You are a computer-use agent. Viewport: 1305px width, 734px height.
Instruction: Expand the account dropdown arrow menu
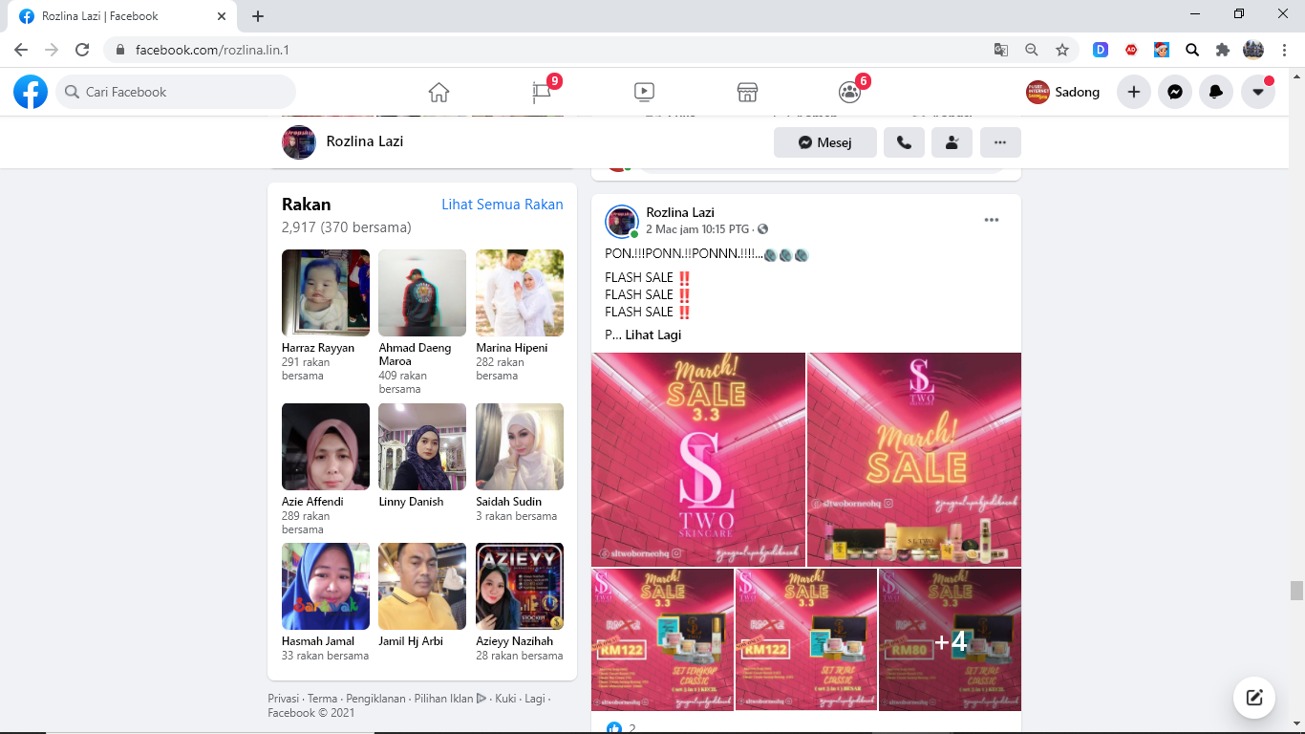point(1257,92)
